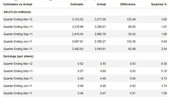Screen dimensions: 170x104
Task: Select the Surprise % column header
Action: tap(159, 4)
